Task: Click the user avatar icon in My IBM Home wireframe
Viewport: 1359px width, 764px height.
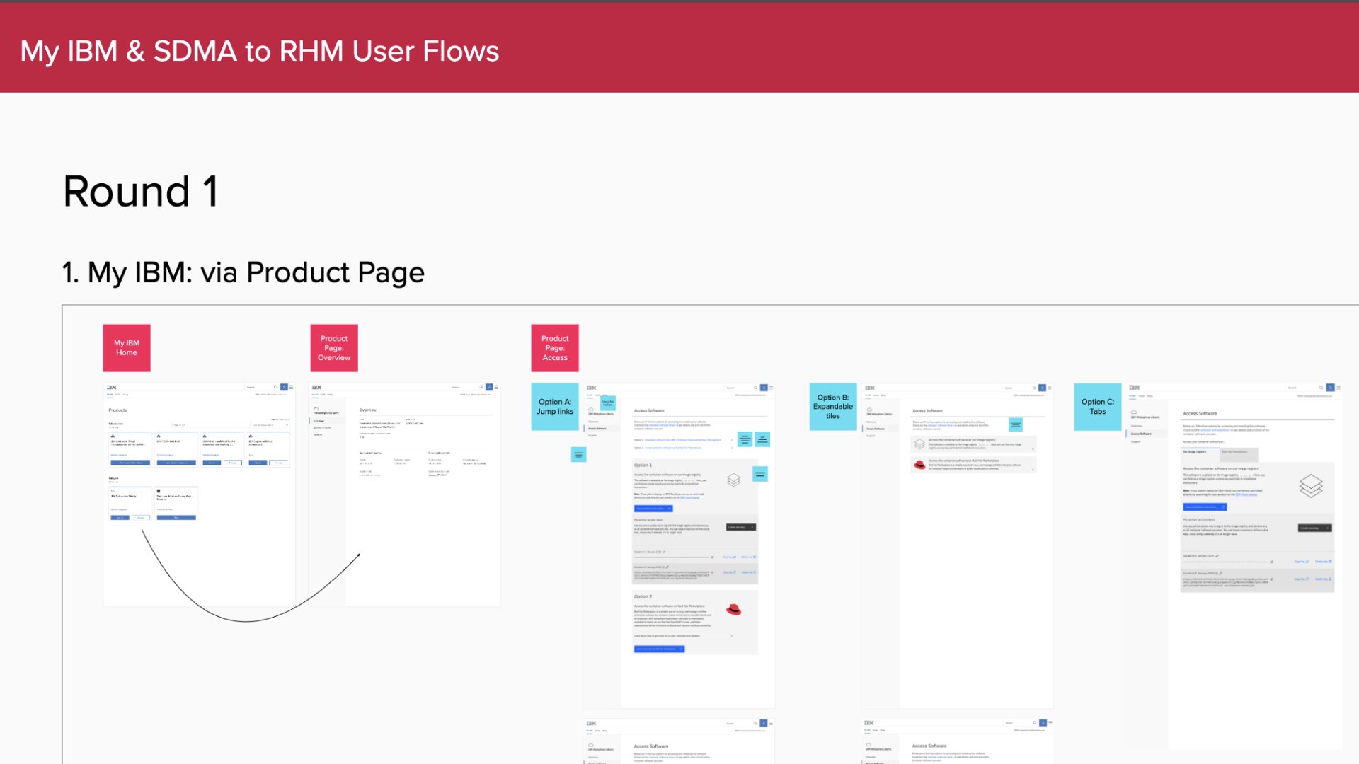Action: coord(284,388)
